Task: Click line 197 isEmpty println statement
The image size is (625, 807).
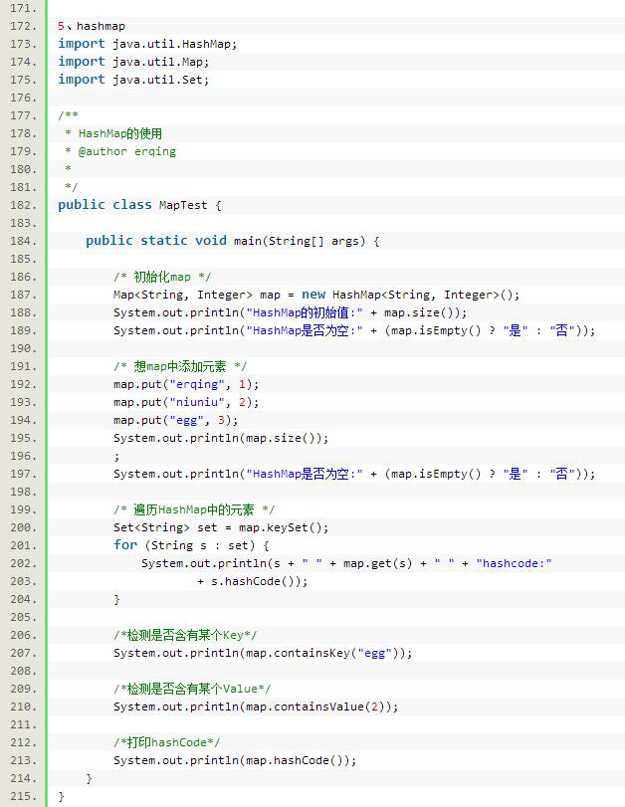Action: [354, 474]
